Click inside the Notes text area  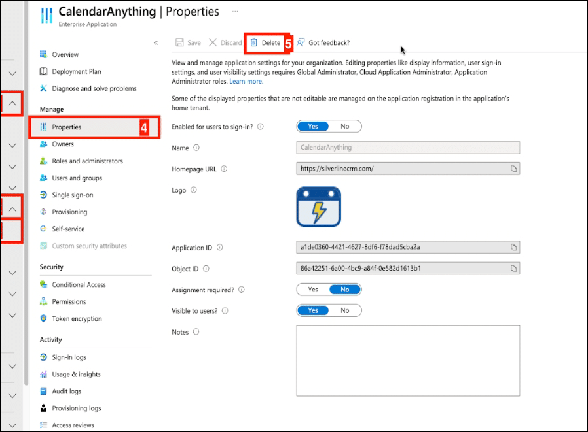(x=408, y=361)
